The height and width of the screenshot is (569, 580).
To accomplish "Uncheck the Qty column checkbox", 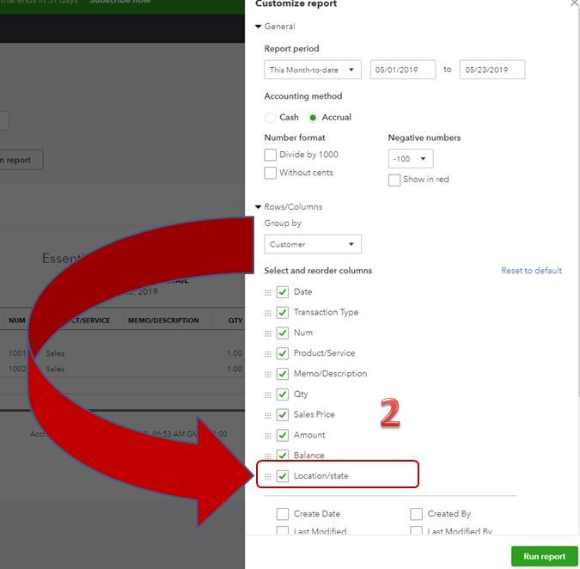I will (282, 395).
